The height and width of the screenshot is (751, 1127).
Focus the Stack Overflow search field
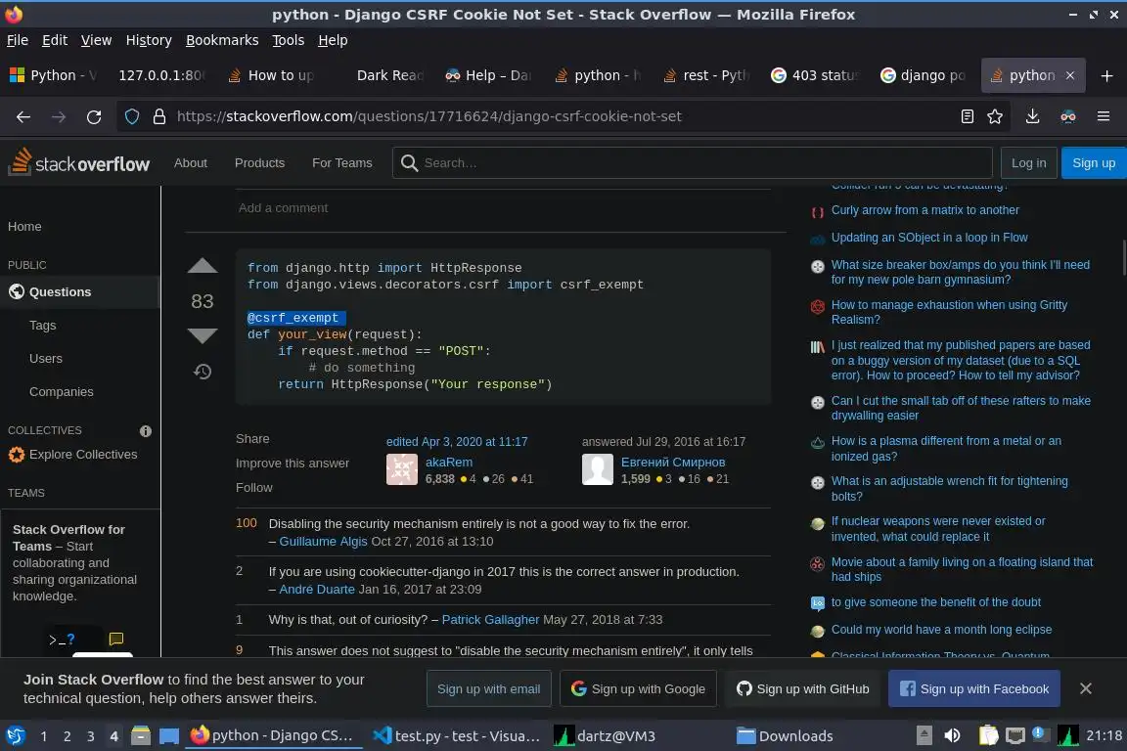point(693,163)
